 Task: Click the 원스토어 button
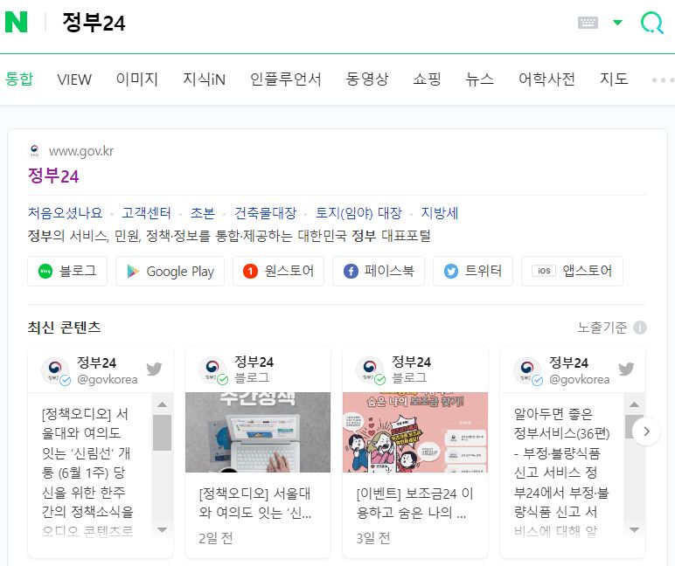278,271
